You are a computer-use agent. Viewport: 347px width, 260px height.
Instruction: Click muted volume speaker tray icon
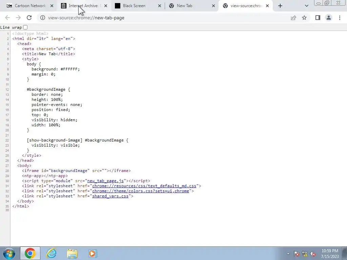click(x=313, y=254)
